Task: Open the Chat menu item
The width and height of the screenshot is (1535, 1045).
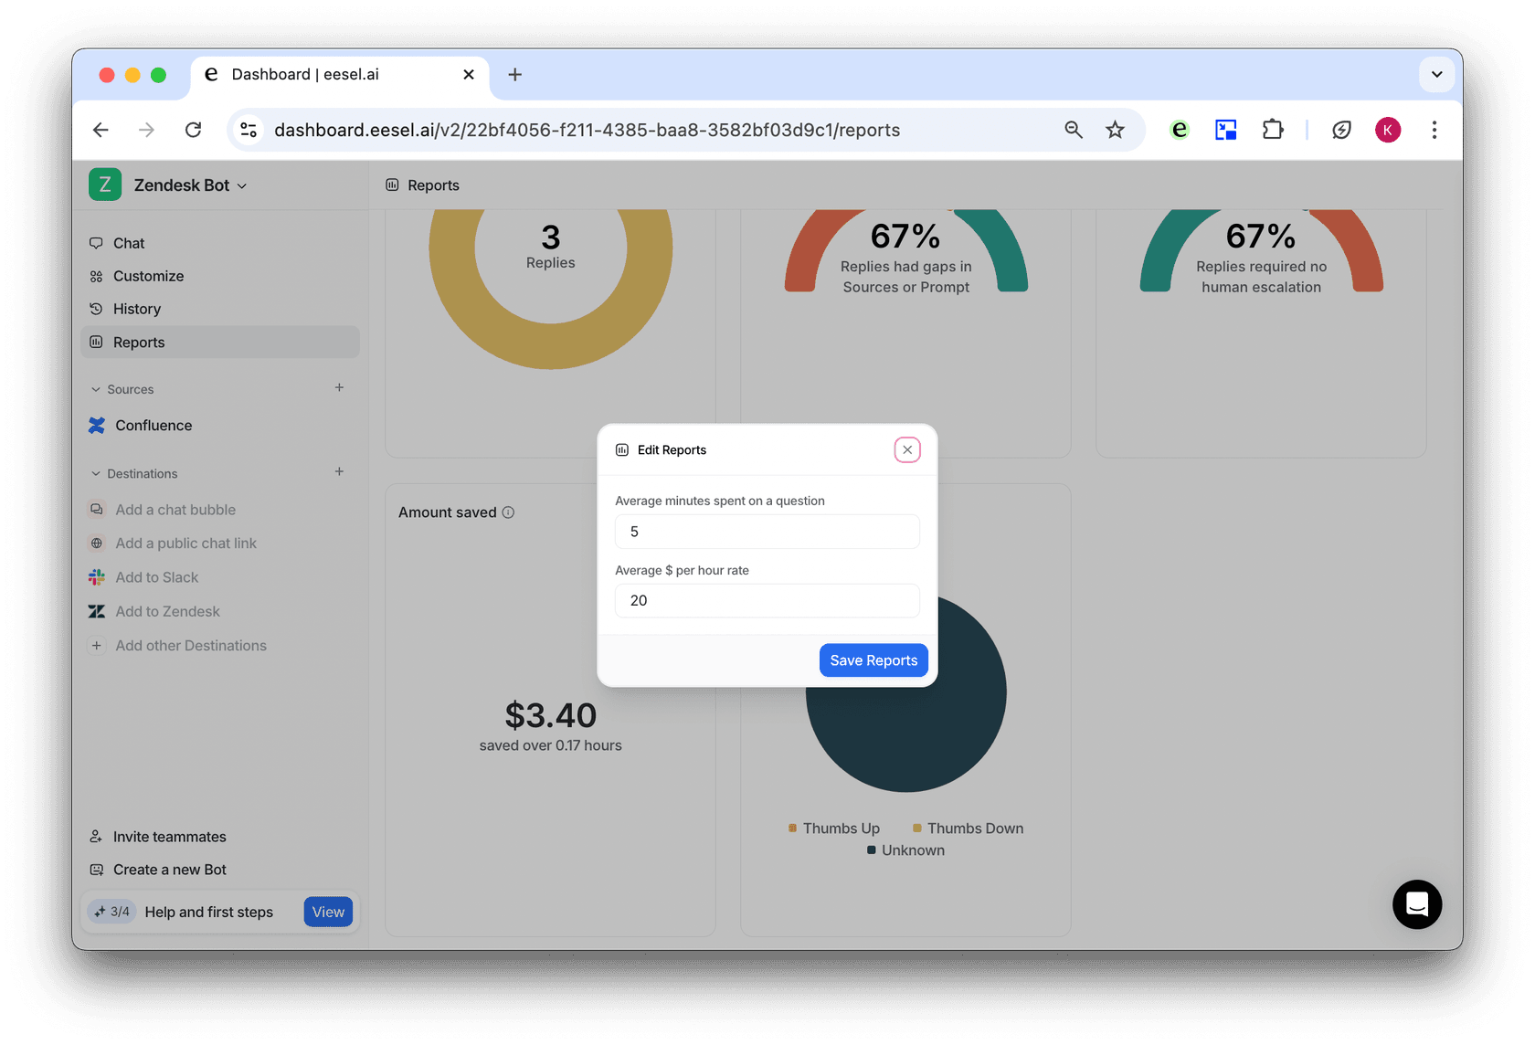Action: [129, 243]
